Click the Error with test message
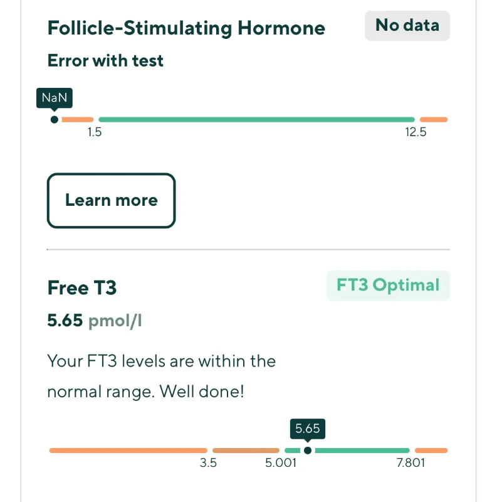 105,60
